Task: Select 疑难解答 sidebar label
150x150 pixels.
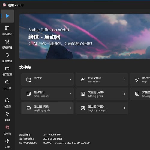Action: (7, 48)
